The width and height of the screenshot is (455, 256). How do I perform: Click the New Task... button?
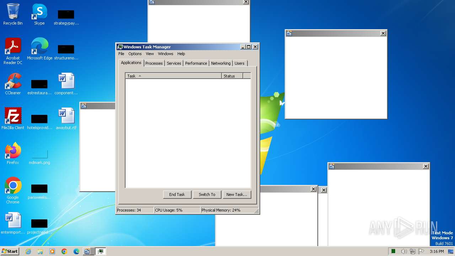click(x=237, y=194)
